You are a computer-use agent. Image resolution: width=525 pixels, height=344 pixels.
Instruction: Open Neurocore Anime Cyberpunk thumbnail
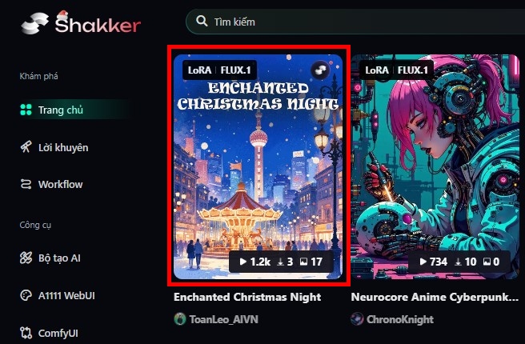coord(435,166)
